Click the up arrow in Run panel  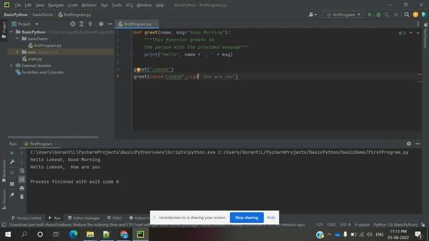click(x=22, y=153)
